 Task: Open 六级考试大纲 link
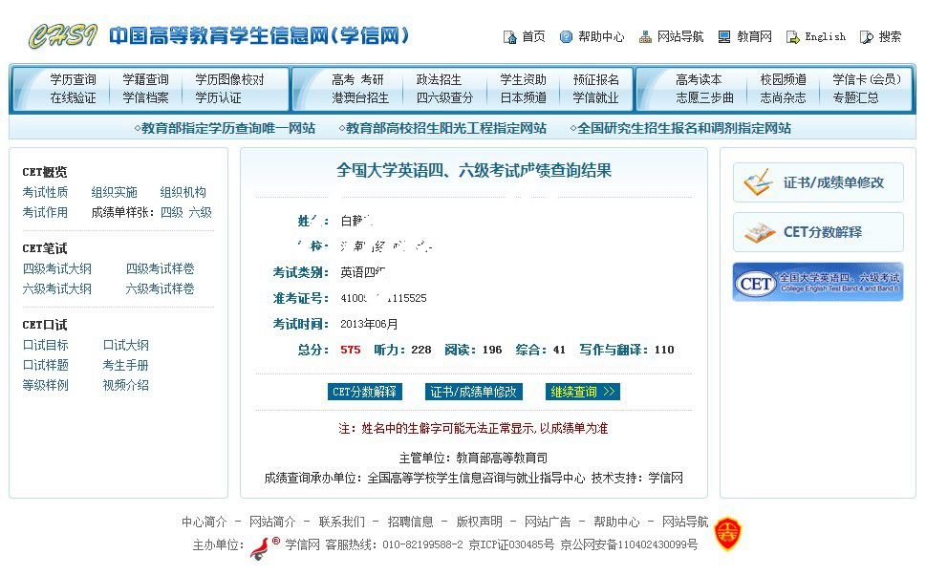[x=56, y=289]
